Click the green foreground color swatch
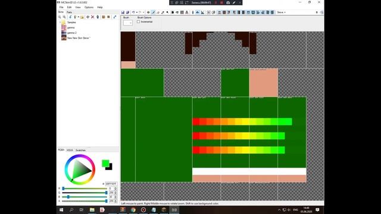The image size is (381, 214). coord(105,163)
